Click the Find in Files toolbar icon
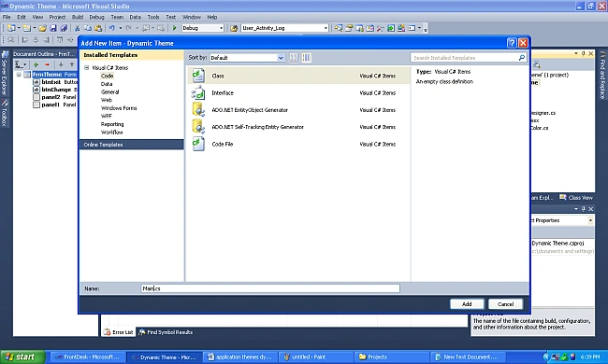Image resolution: width=608 pixels, height=364 pixels. tap(234, 28)
